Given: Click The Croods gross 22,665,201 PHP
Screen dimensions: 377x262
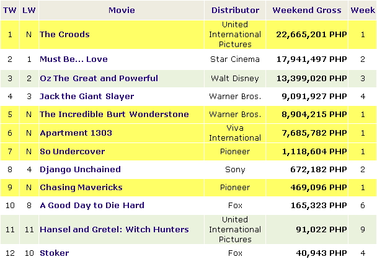Looking at the screenshot, I should tap(311, 34).
